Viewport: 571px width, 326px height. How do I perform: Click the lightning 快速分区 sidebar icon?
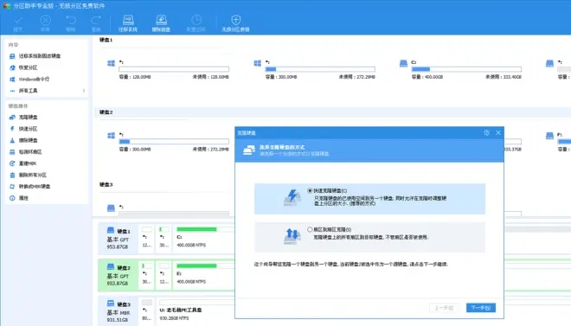[x=12, y=129]
